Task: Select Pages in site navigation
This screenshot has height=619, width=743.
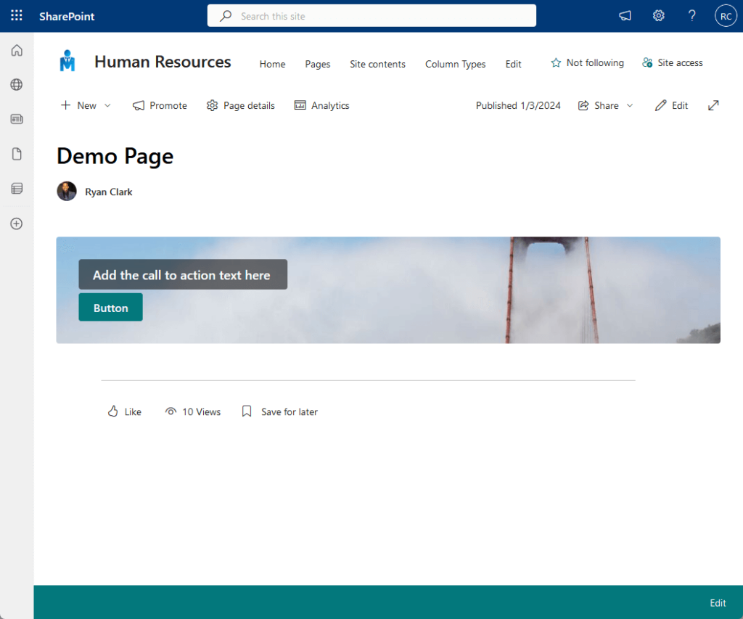Action: 318,64
